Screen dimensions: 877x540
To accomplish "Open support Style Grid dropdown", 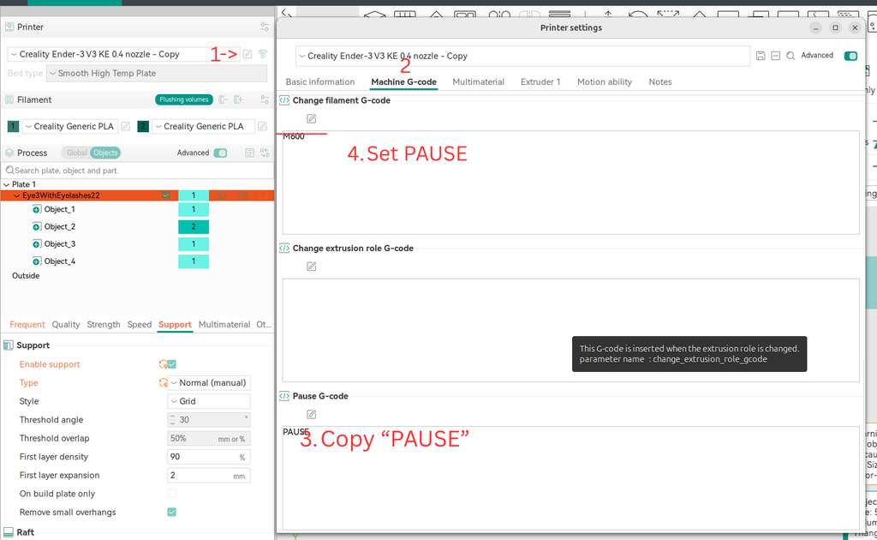I will [x=209, y=401].
